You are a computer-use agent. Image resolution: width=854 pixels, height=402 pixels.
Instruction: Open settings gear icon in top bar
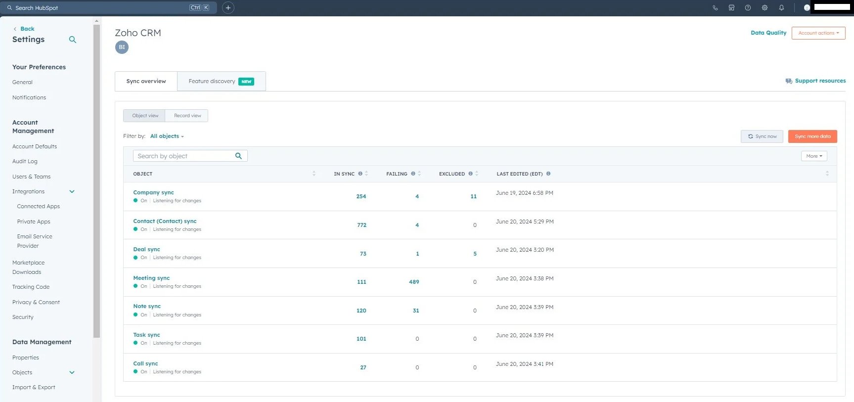coord(764,8)
